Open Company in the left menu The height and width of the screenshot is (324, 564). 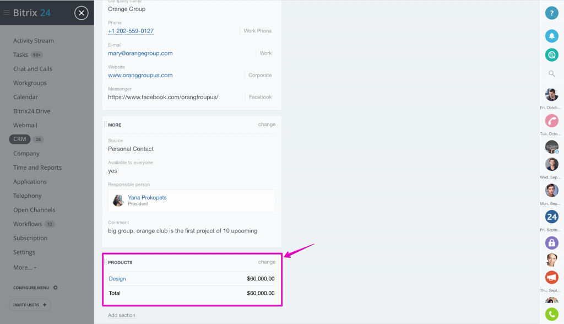point(26,153)
